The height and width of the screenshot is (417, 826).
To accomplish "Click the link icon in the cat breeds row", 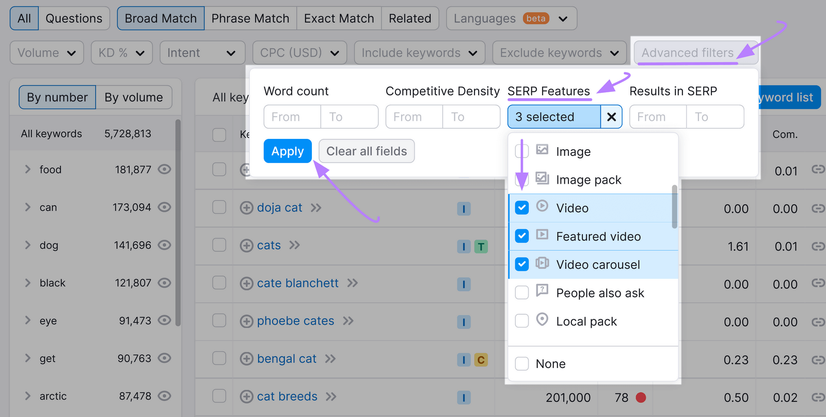I will click(818, 397).
